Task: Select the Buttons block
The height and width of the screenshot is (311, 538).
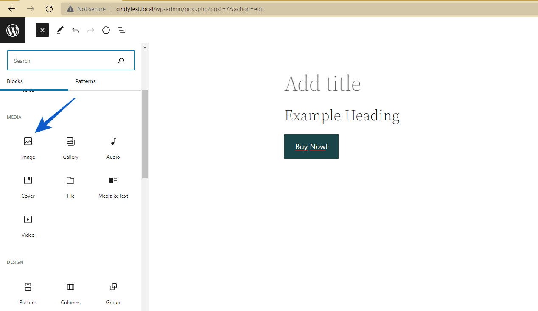Action: [x=28, y=287]
